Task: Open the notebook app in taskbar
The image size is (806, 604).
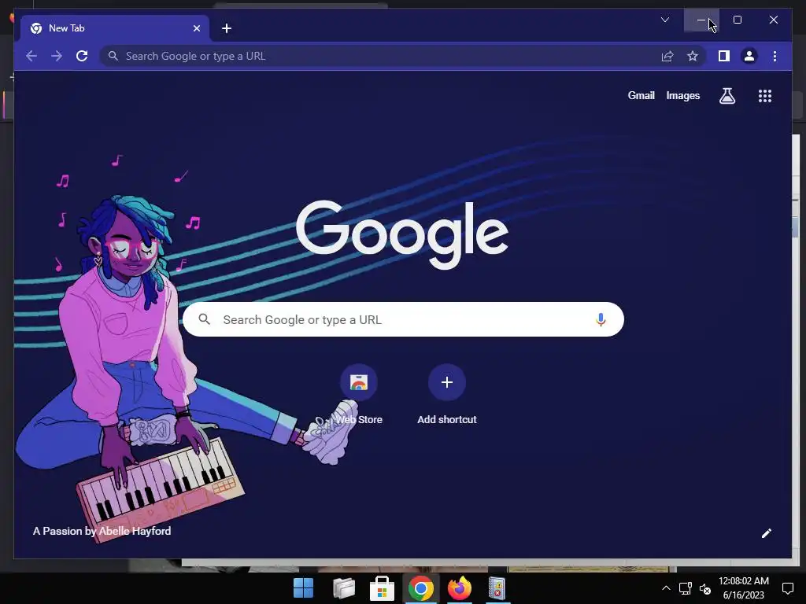Action: (x=497, y=588)
